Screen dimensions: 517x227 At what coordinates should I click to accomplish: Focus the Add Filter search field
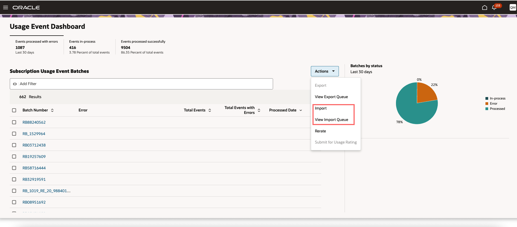pos(141,84)
